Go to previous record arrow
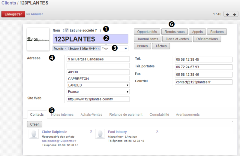Viewport: 240px width, 156px height. coord(227,14)
